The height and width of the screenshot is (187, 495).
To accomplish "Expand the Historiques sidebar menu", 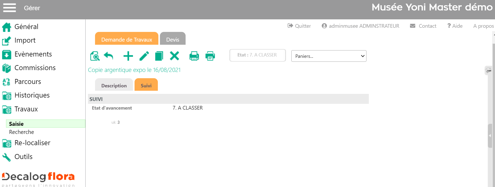I will tap(32, 95).
